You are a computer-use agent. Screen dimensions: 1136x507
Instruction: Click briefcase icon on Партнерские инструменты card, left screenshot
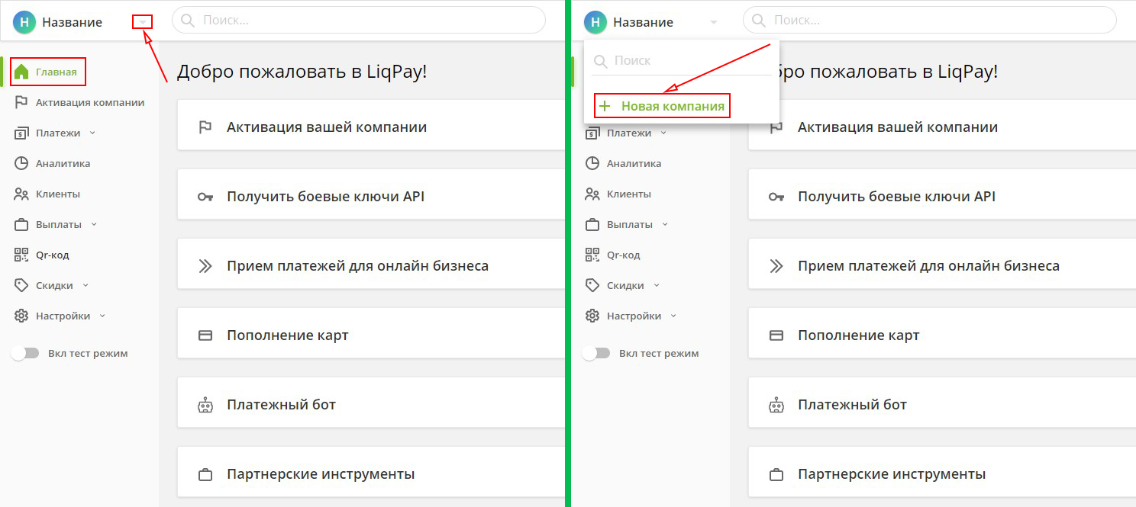(205, 474)
